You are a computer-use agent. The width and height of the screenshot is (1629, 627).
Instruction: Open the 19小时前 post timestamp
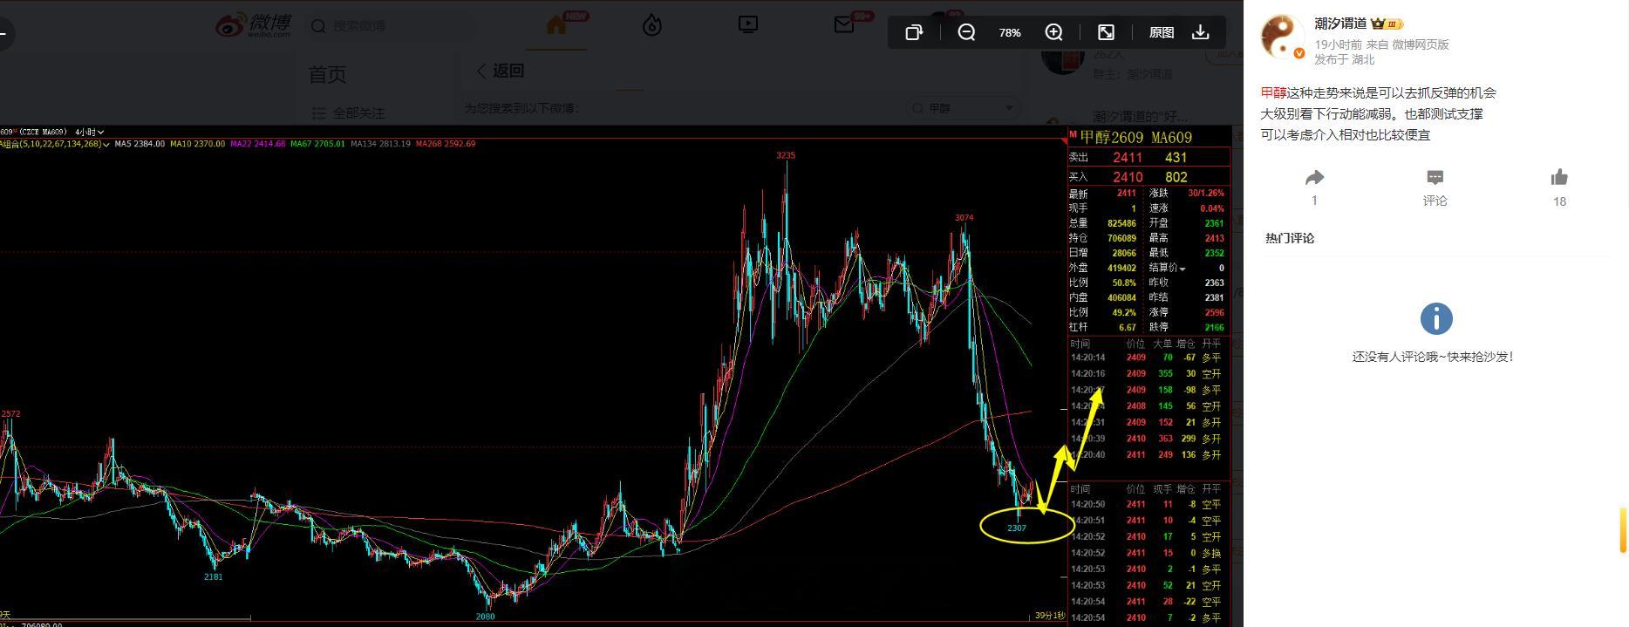coord(1339,44)
